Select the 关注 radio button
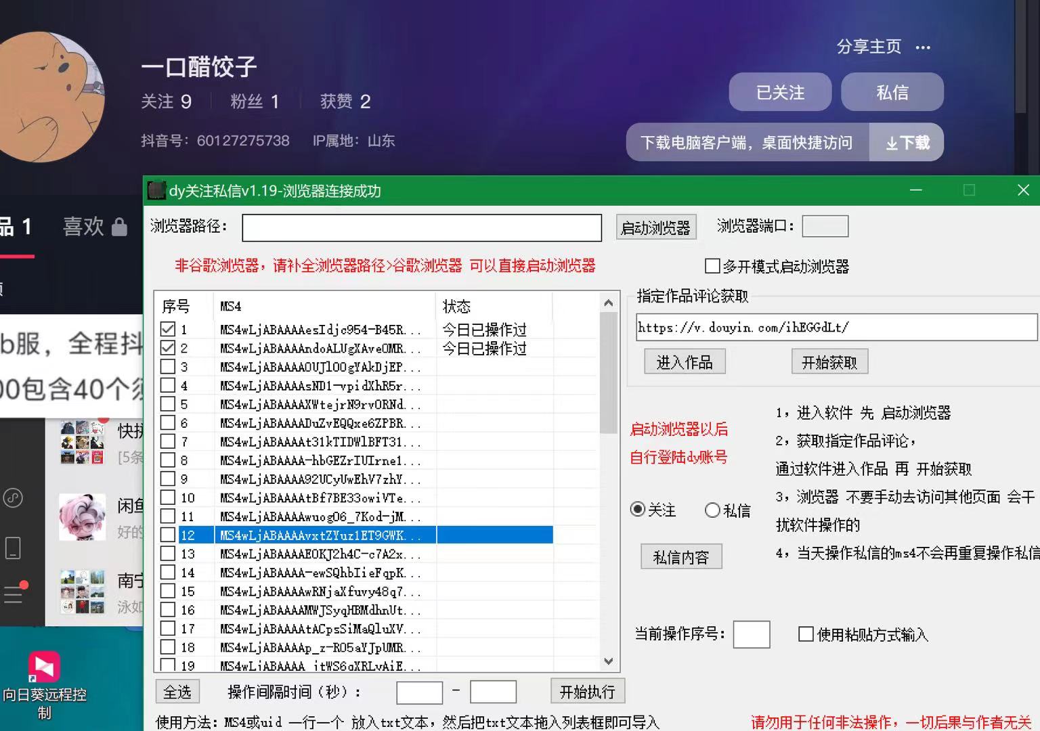The height and width of the screenshot is (731, 1040). tap(637, 510)
